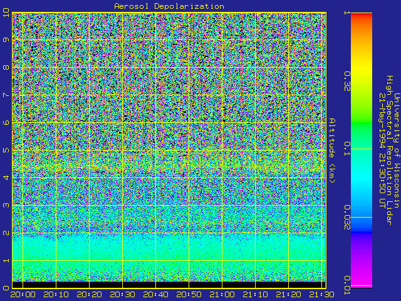This screenshot has width=401, height=301.
Task: Click the 20:50 time axis label
Action: (189, 295)
